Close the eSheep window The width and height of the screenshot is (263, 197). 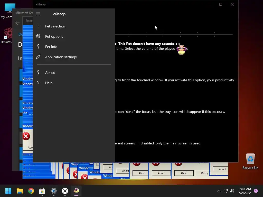(x=232, y=4)
